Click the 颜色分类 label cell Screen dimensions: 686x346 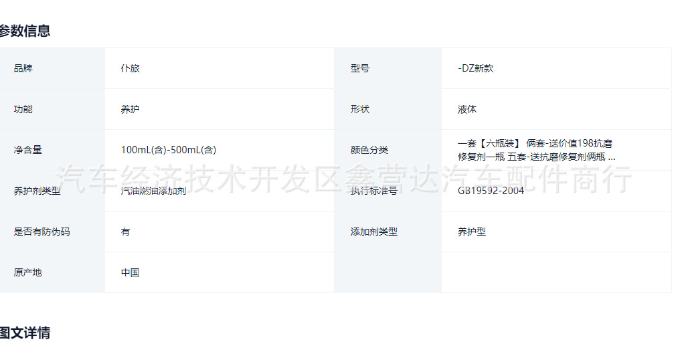point(388,150)
